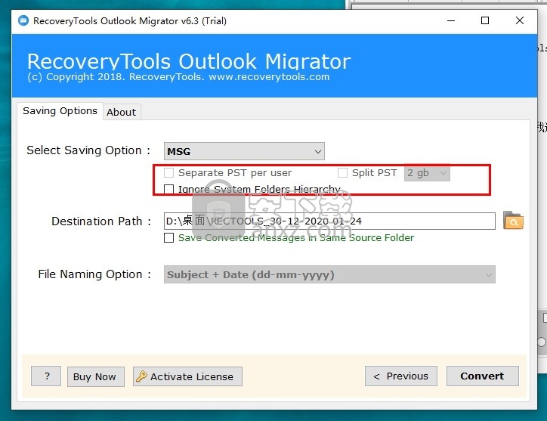Maximize the Outlook Migrator window
547x421 pixels.
point(485,21)
